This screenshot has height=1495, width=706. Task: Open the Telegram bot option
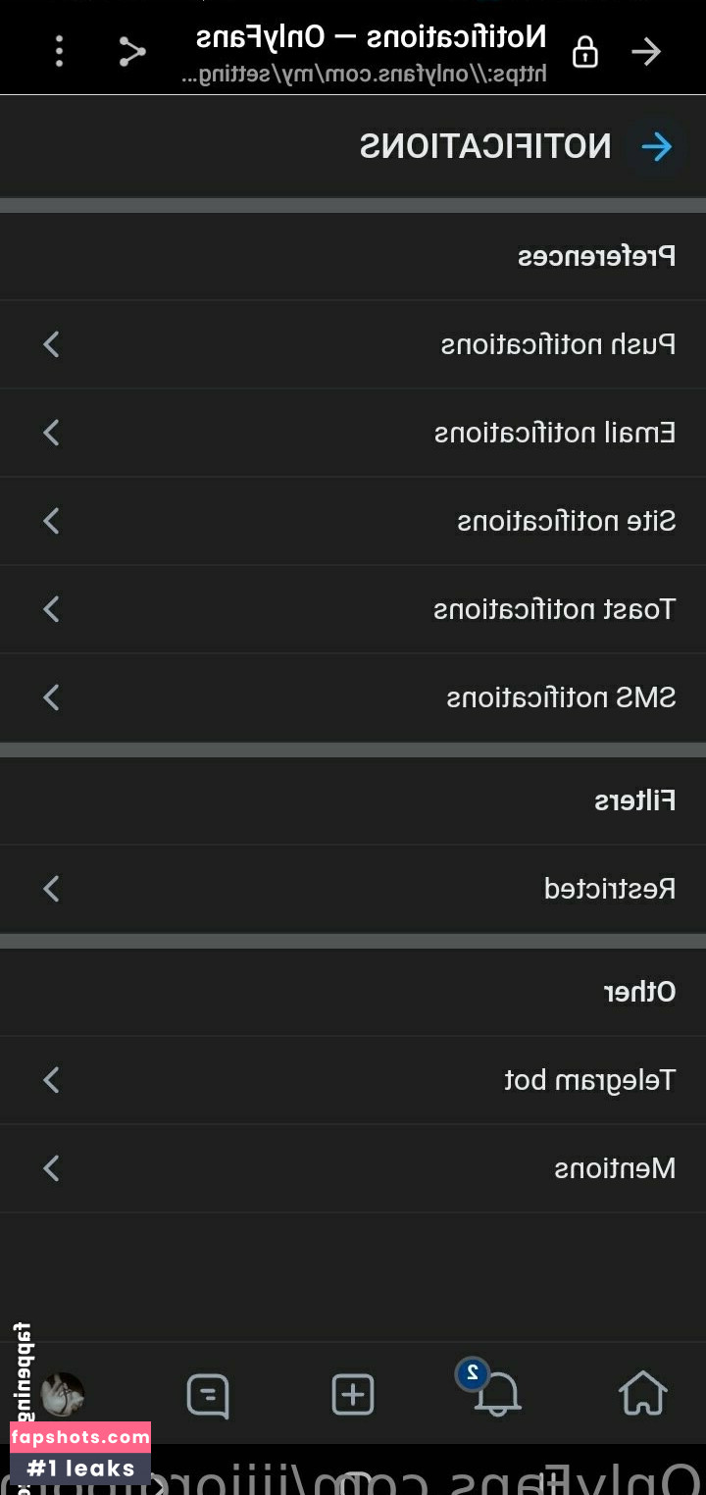click(589, 1080)
